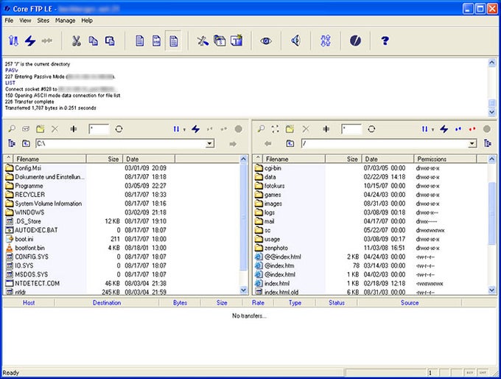Select the AUTOEXEC.BAT file
The height and width of the screenshot is (379, 501).
pyautogui.click(x=36, y=230)
